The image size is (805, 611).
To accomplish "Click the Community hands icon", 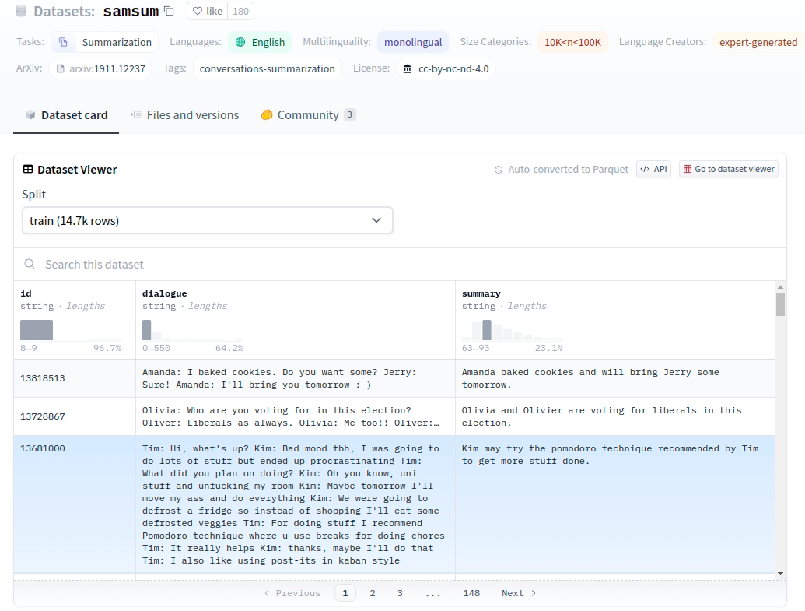I will click(267, 114).
